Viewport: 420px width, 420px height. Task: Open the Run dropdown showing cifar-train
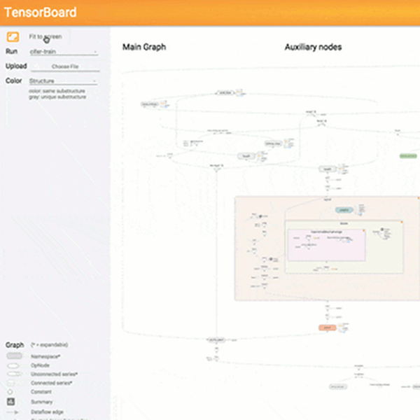coord(63,52)
